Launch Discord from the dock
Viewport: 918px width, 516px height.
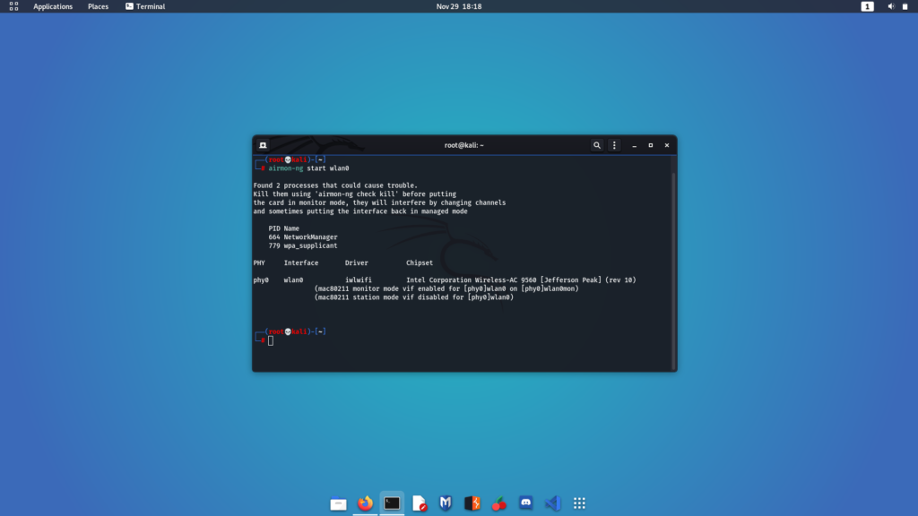(525, 503)
